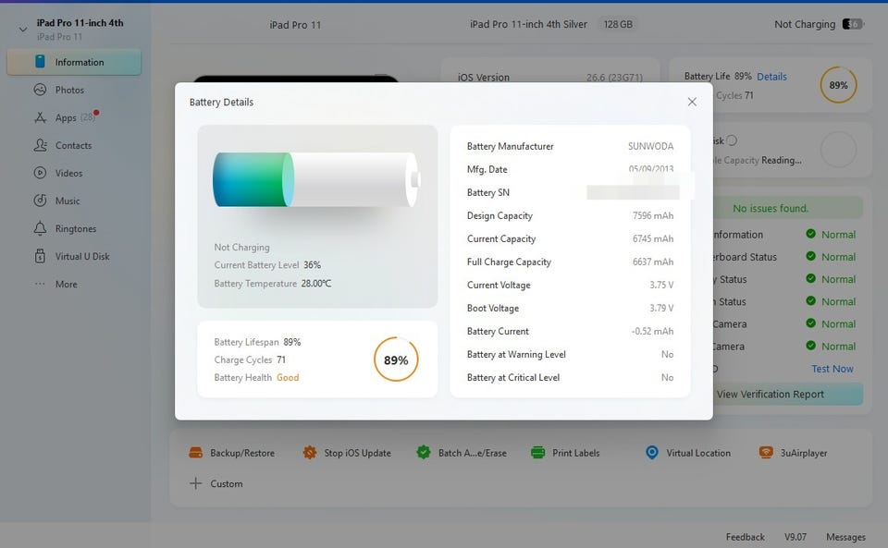Image resolution: width=888 pixels, height=548 pixels.
Task: Click the Photos icon in sidebar
Action: [40, 90]
